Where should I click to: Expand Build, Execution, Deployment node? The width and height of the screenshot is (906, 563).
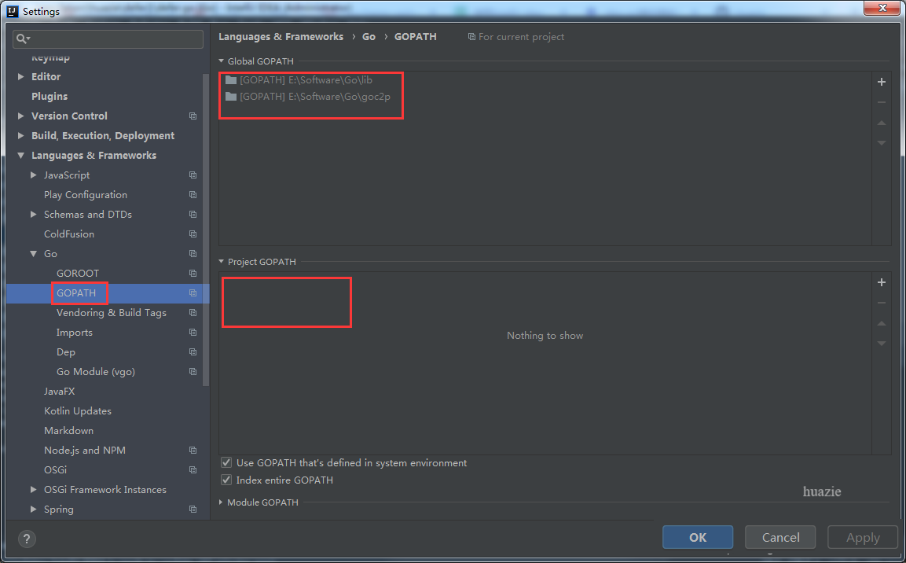20,135
